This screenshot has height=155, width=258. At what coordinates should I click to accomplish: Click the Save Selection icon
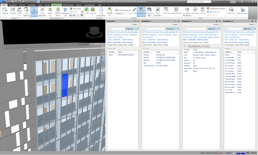click(x=42, y=12)
